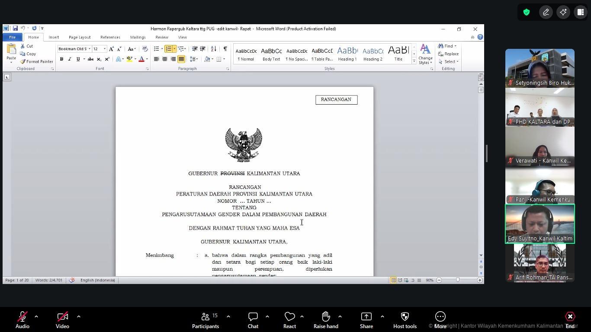Select center text alignment
591x332 pixels.
(164, 59)
